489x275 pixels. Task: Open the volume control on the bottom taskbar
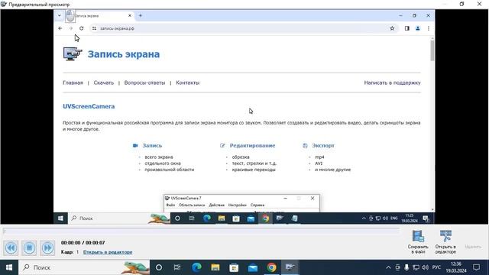(425, 267)
